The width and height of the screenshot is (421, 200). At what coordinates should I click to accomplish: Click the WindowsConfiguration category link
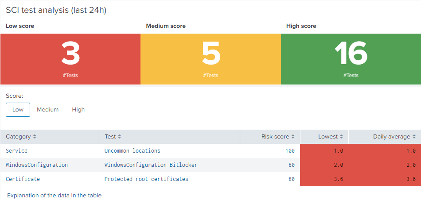[37, 165]
